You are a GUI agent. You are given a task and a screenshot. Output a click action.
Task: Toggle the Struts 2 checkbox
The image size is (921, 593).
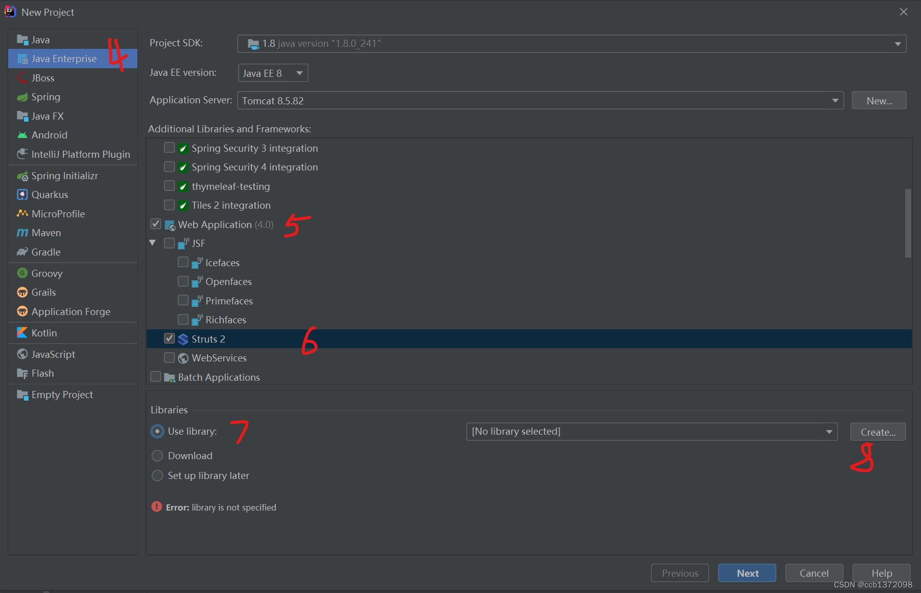point(169,338)
